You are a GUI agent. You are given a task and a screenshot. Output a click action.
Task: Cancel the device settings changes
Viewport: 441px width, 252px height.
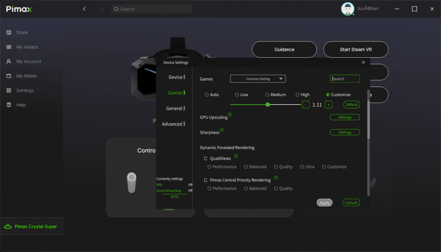(351, 203)
